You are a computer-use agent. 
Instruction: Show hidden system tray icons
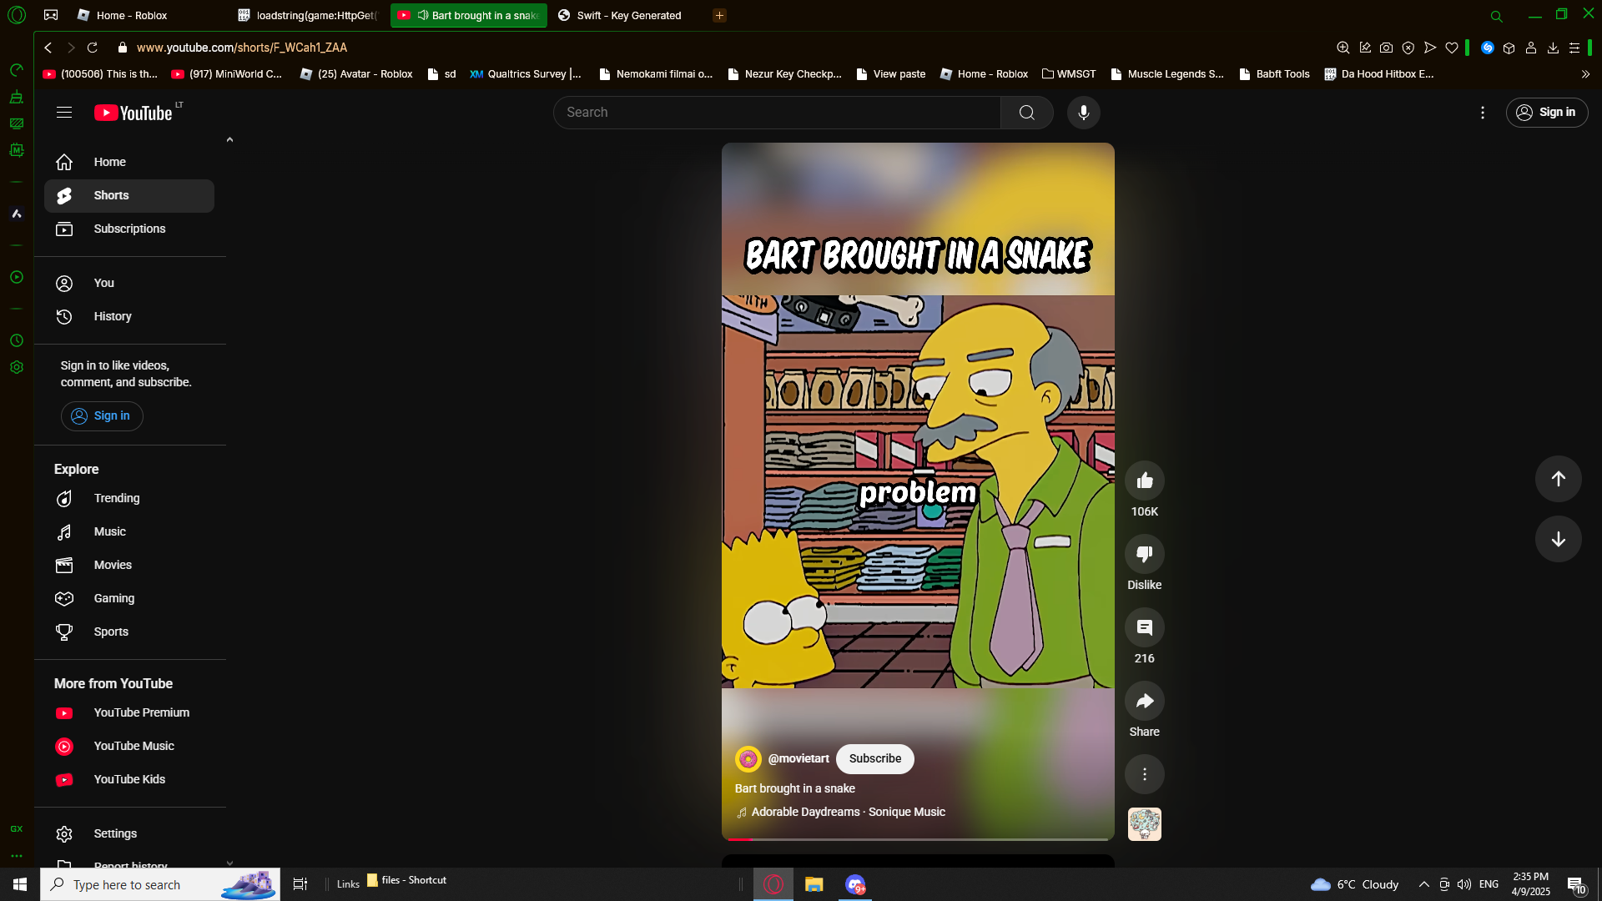[x=1424, y=884]
